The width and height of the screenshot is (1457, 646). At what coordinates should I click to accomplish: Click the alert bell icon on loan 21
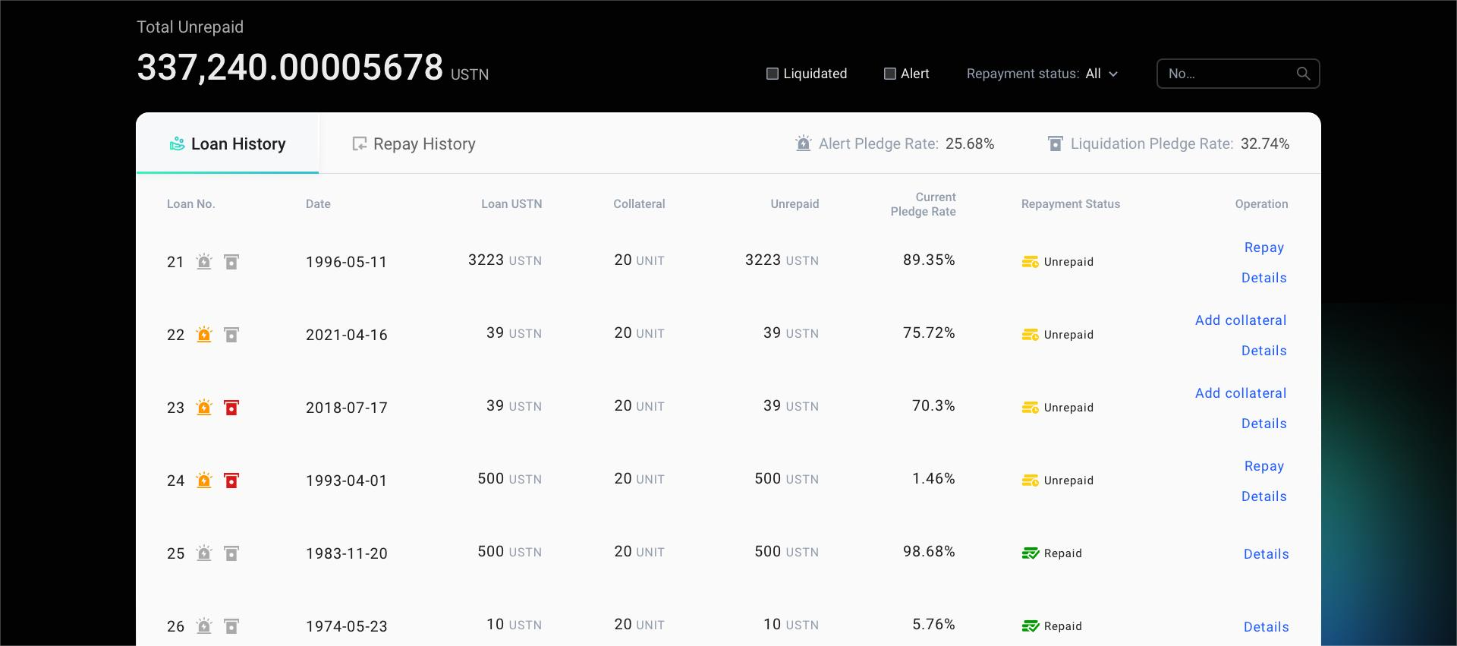(x=204, y=262)
